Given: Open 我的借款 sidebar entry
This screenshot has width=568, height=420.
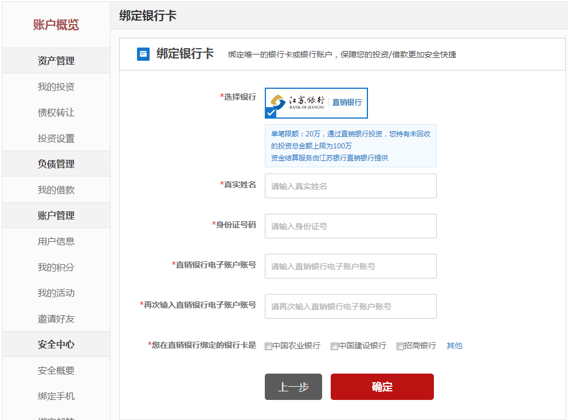Looking at the screenshot, I should pyautogui.click(x=56, y=190).
